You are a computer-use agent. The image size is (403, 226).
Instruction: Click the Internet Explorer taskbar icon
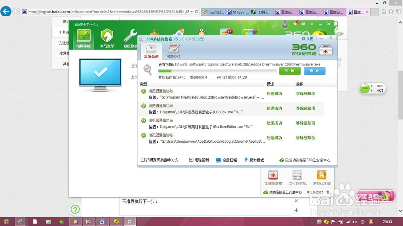point(20,222)
